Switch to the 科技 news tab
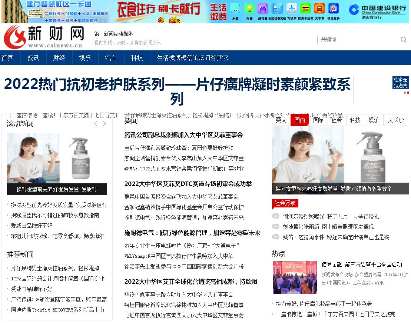 tap(355, 120)
